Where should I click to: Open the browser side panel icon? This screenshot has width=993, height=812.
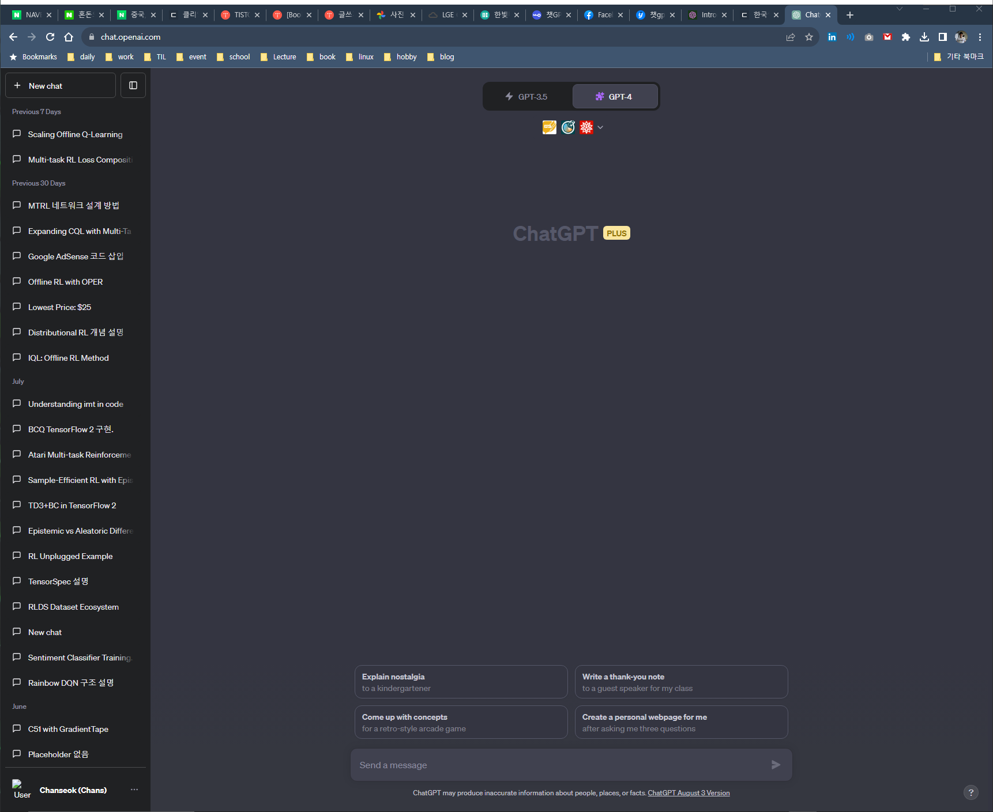[x=943, y=37]
